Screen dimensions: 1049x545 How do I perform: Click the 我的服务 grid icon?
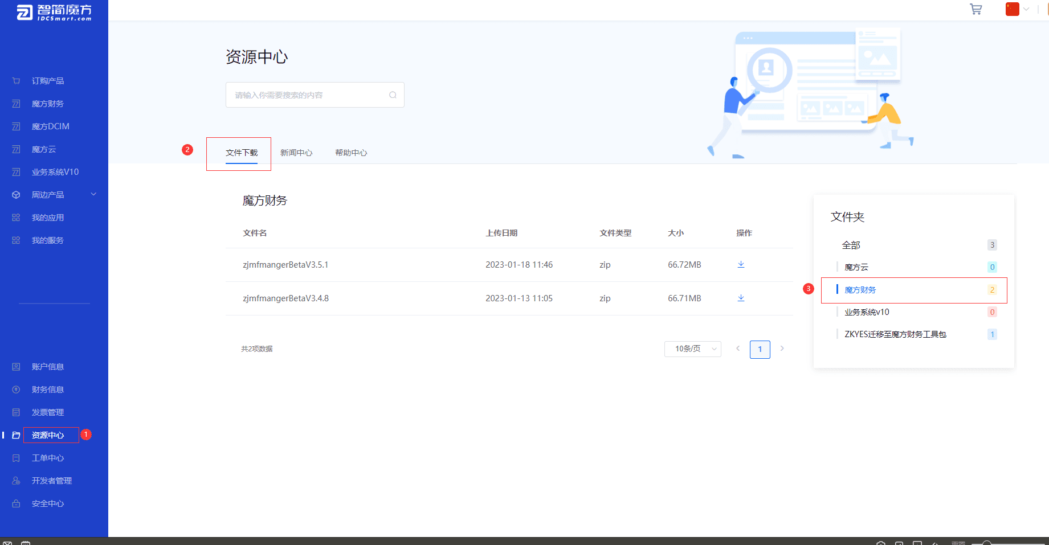coord(16,240)
